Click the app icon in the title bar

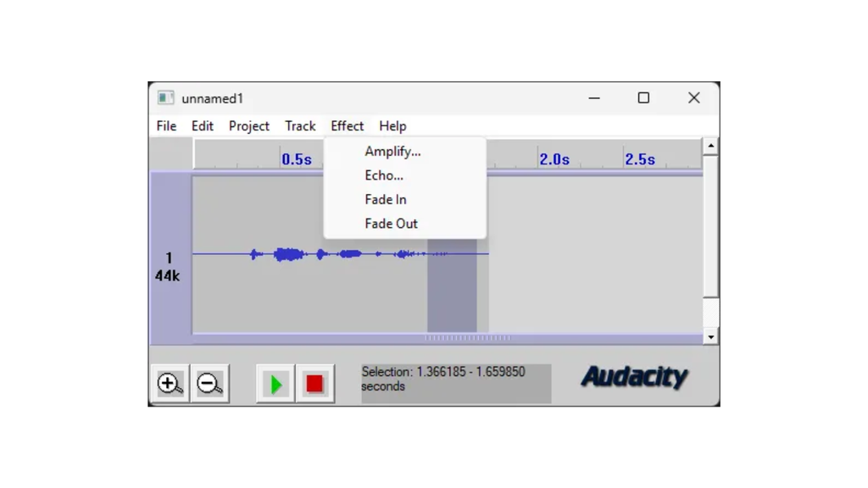point(165,98)
